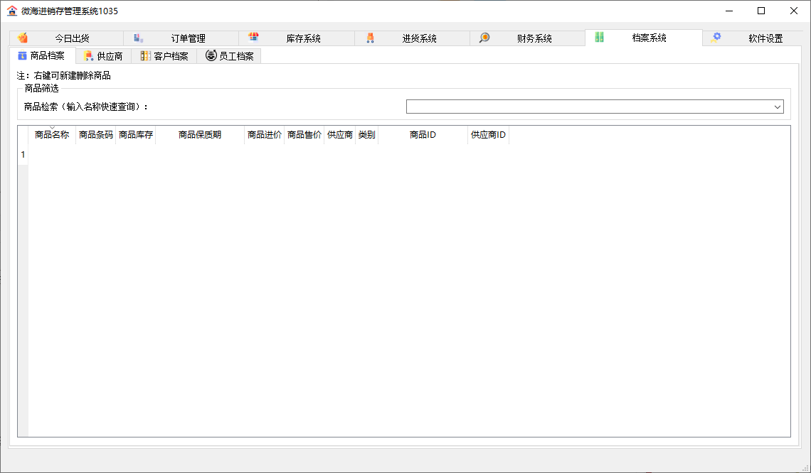
Task: Click the 商品进价 column header
Action: 265,135
